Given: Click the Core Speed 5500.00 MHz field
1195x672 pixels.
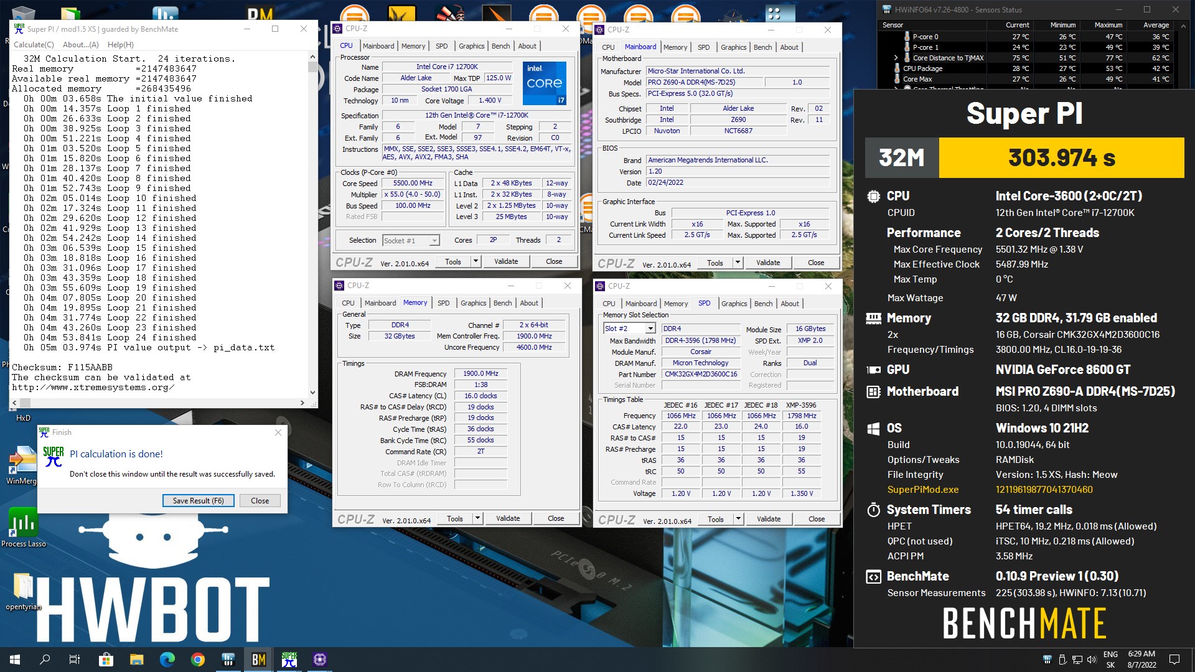Looking at the screenshot, I should coord(413,184).
